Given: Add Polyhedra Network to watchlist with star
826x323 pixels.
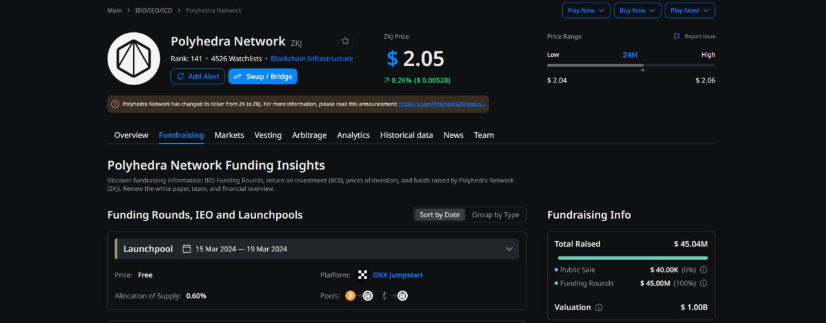Looking at the screenshot, I should (x=345, y=41).
